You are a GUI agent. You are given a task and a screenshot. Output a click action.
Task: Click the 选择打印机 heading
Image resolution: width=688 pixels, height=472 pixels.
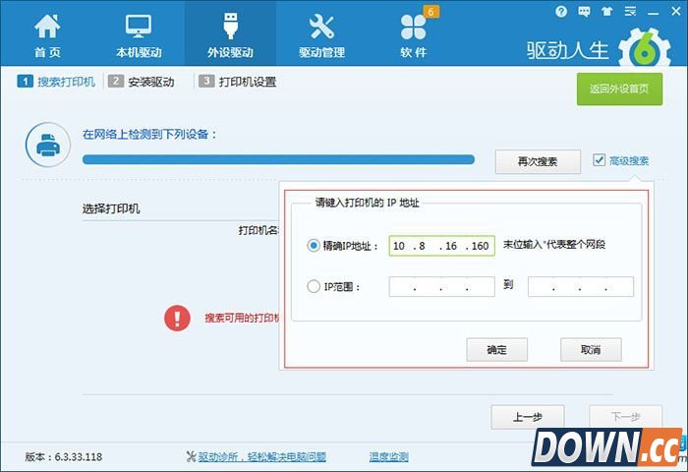111,208
